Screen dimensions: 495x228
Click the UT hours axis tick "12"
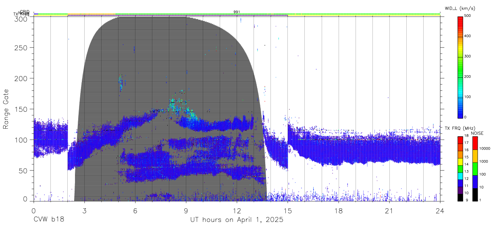coord(237,210)
